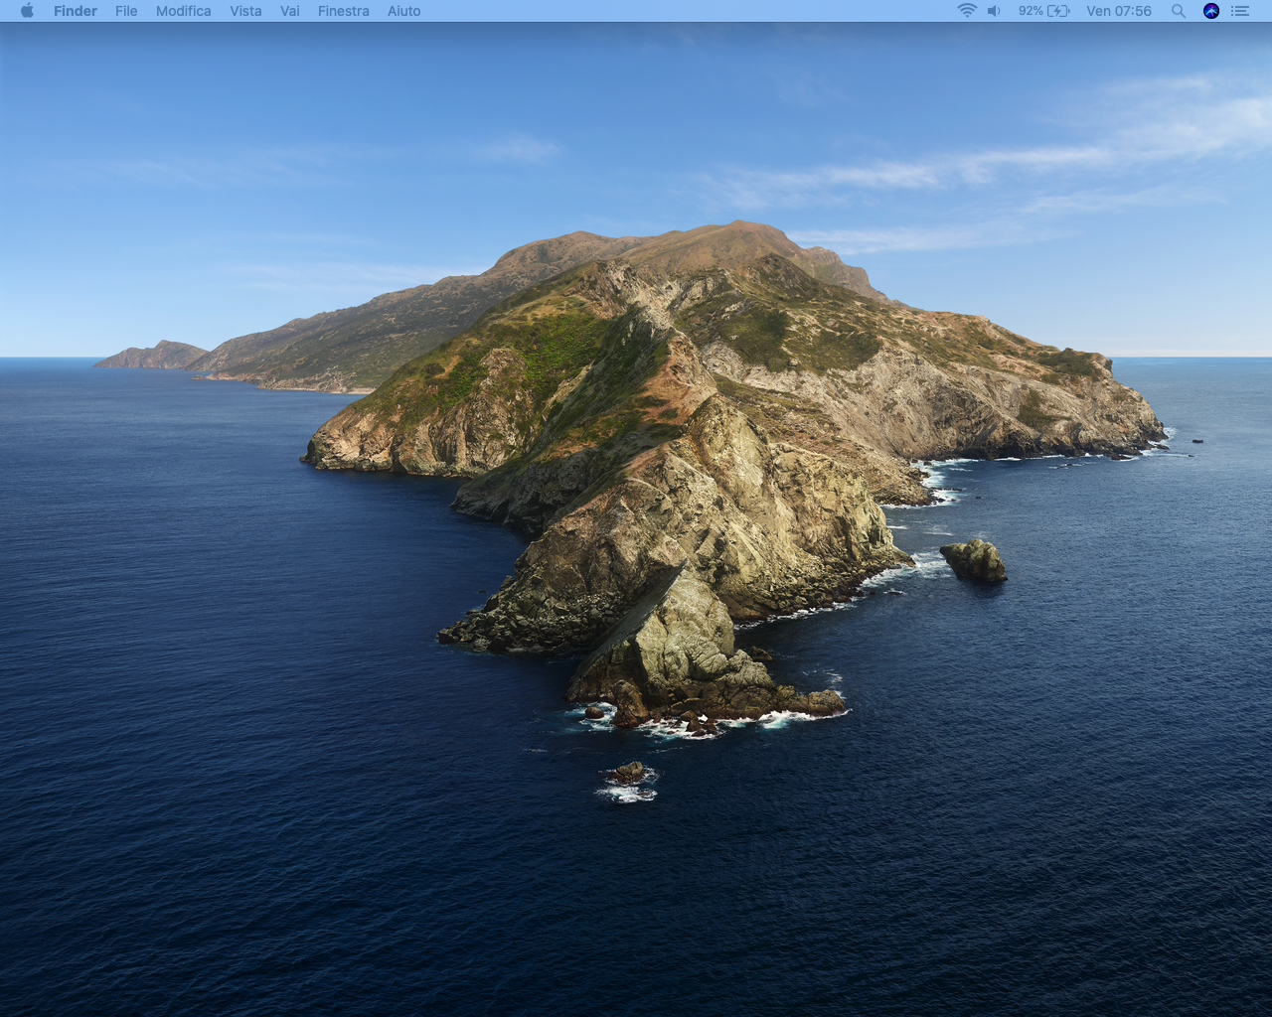Expand the Finestra menu
1272x1017 pixels.
pyautogui.click(x=343, y=11)
